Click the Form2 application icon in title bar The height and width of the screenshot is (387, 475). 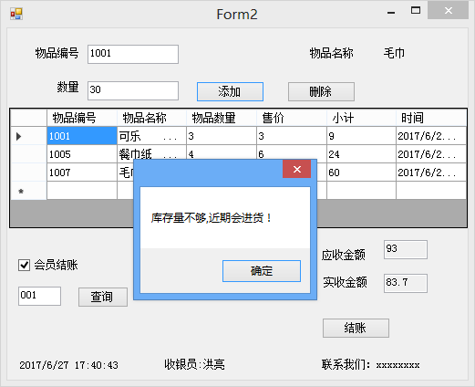pos(16,14)
